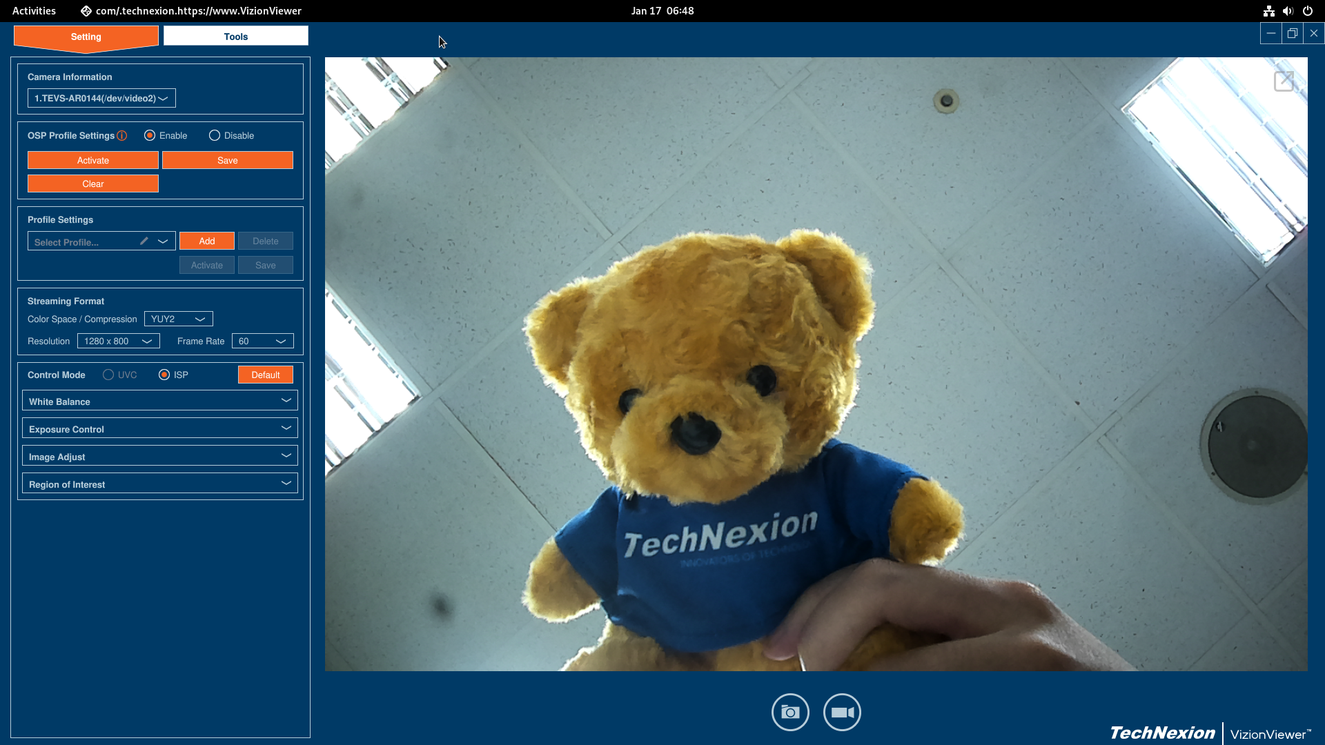Click grey Activate button in Profile Settings

pos(207,265)
